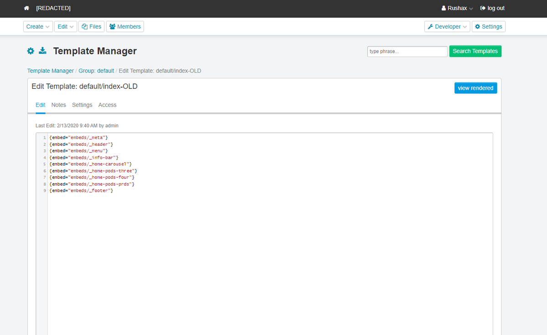Switch to the Access tab
Image resolution: width=547 pixels, height=335 pixels.
(x=108, y=105)
